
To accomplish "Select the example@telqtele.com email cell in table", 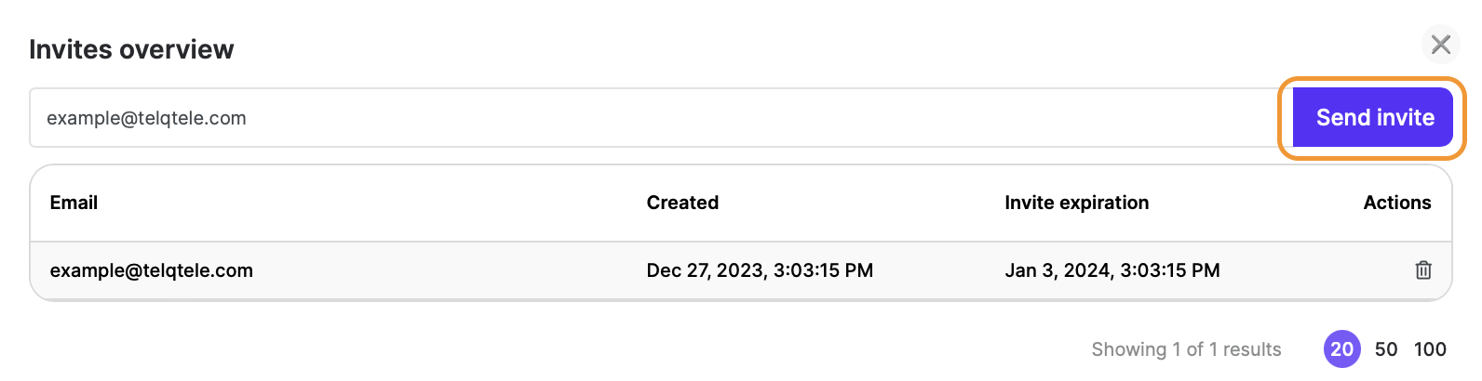I will 152,270.
